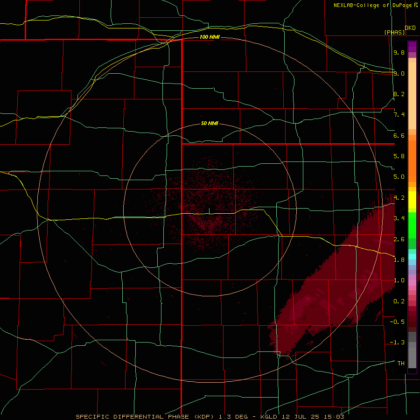The image size is (420, 420).
Task: Select the 2.6 scale value
Action: pyautogui.click(x=399, y=239)
